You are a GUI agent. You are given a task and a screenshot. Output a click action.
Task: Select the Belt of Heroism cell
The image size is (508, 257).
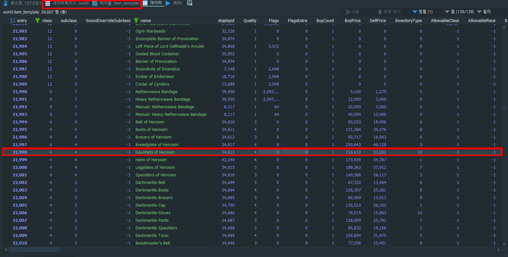click(x=150, y=122)
